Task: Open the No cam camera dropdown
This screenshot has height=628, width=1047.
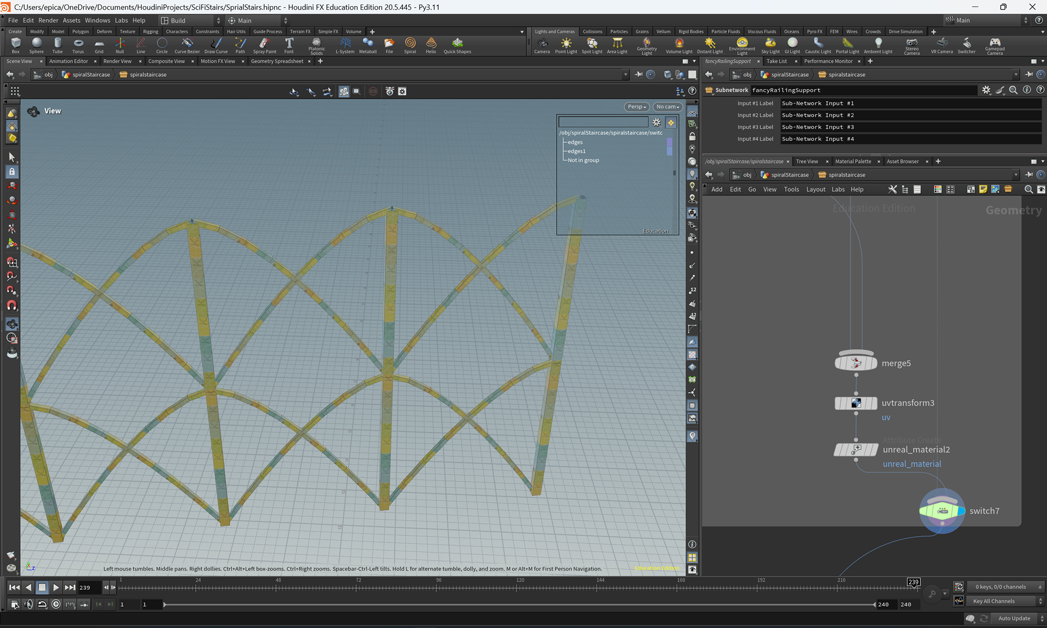Action: pos(667,107)
